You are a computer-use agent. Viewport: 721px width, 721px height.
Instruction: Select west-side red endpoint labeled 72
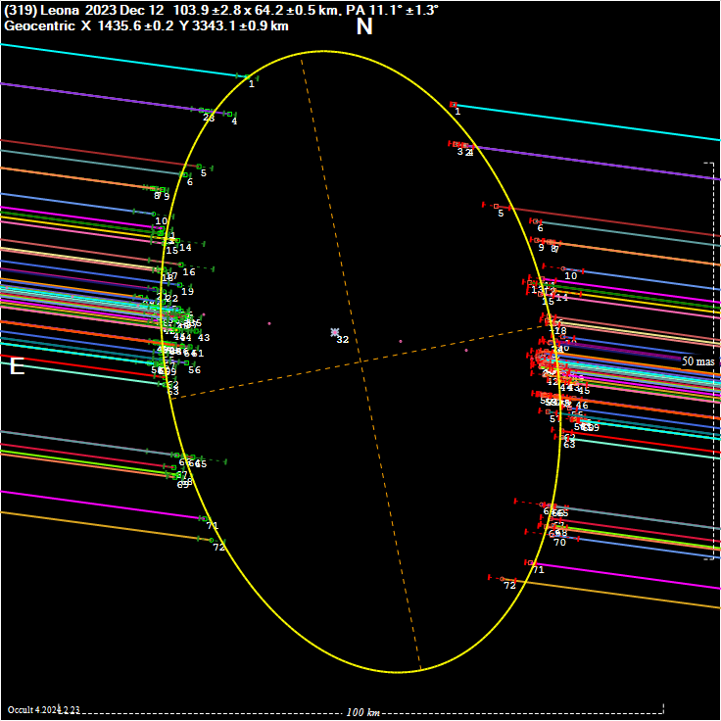pyautogui.click(x=502, y=579)
